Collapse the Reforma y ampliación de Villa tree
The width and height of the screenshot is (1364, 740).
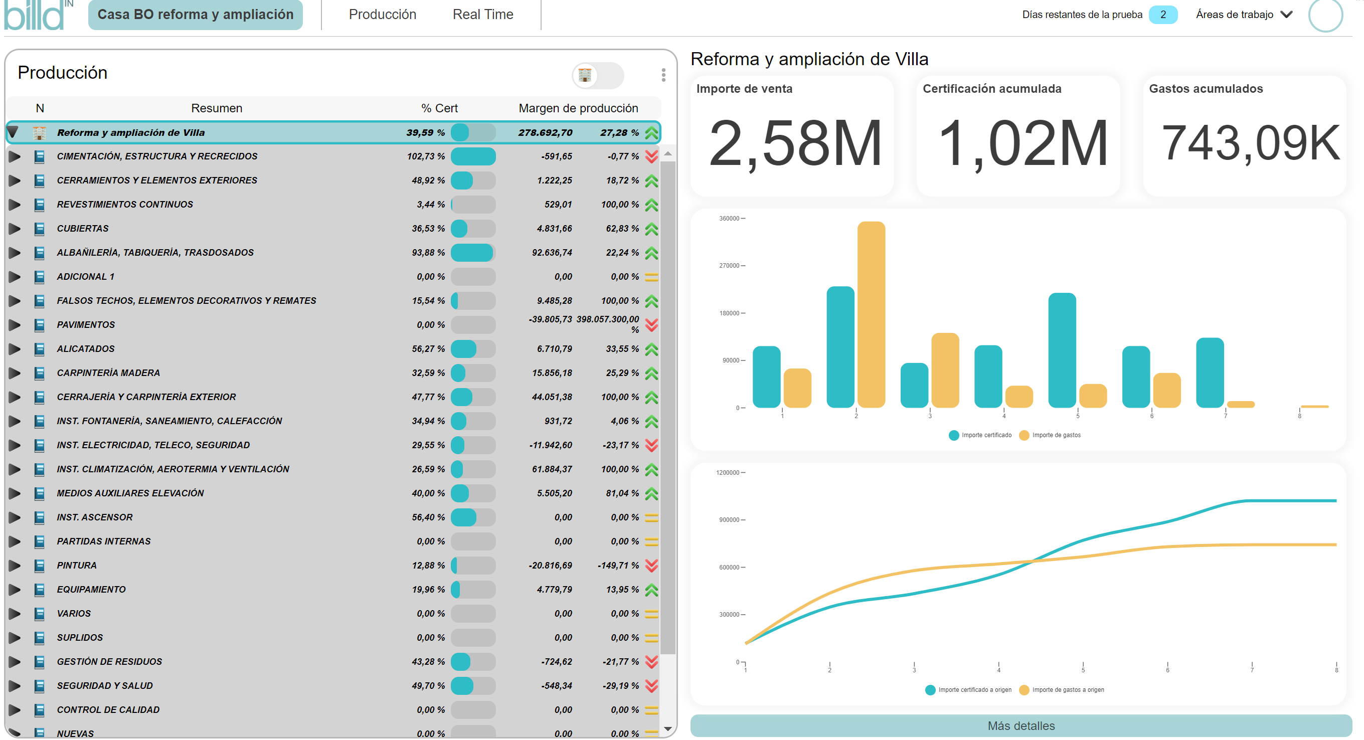click(14, 132)
